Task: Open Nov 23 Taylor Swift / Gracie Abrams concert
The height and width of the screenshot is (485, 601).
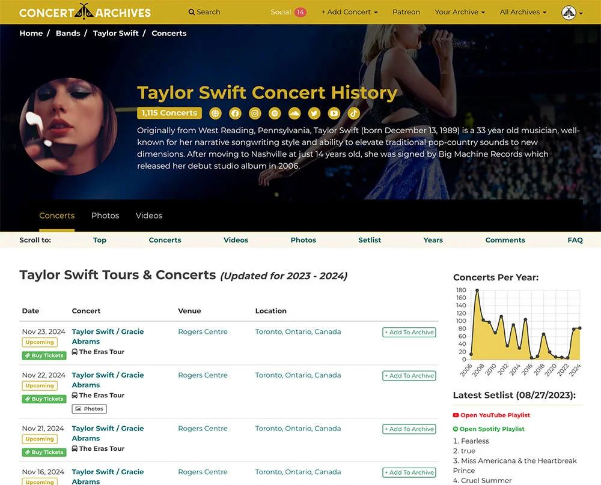Action: (x=108, y=337)
